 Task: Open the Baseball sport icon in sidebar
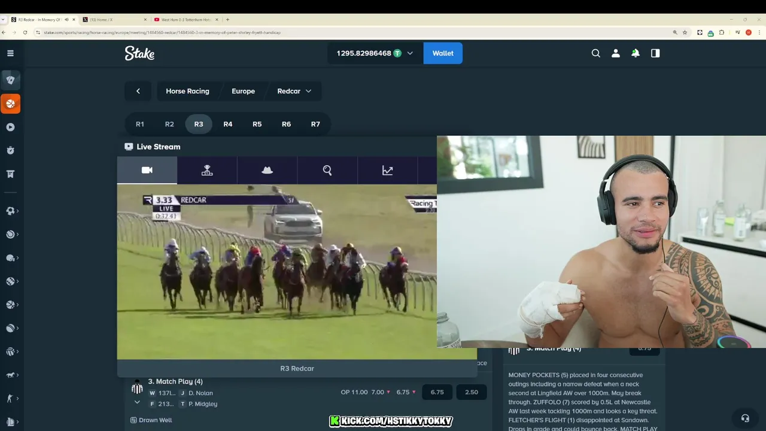(10, 281)
